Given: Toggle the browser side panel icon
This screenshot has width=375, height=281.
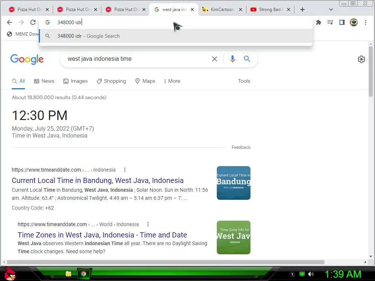Looking at the screenshot, I should [x=342, y=22].
